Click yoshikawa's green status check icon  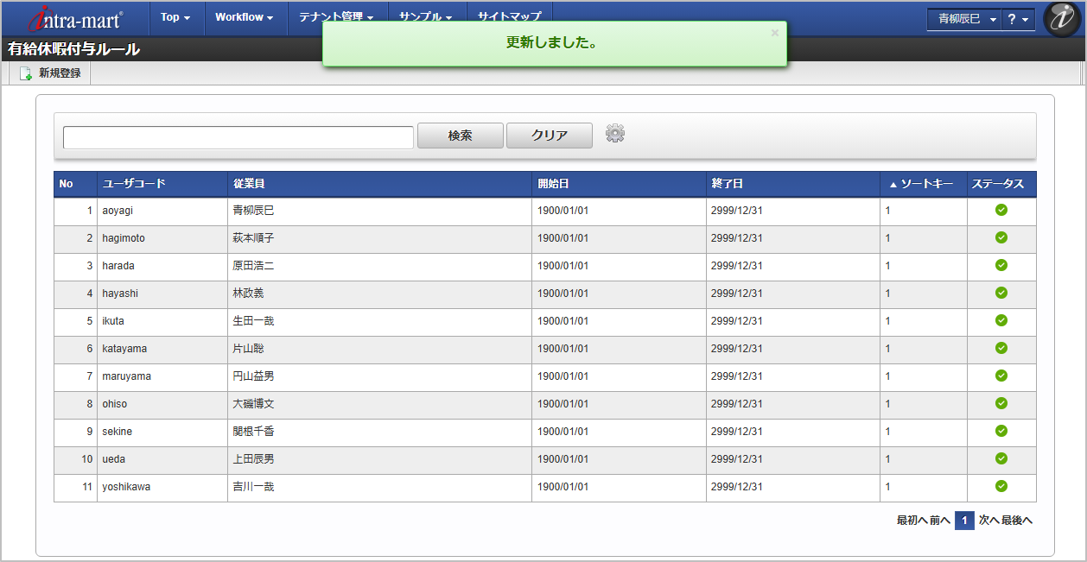pos(1001,486)
